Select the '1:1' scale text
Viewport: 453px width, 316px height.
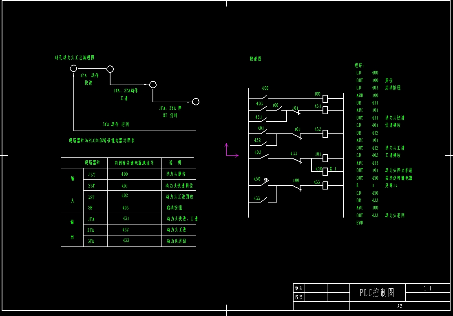pyautogui.click(x=428, y=288)
